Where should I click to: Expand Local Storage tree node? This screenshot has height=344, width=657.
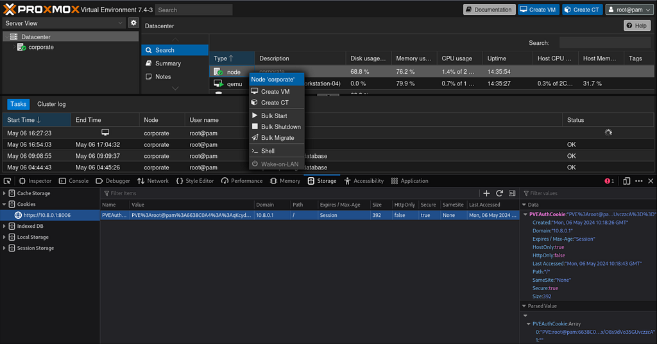coord(4,237)
